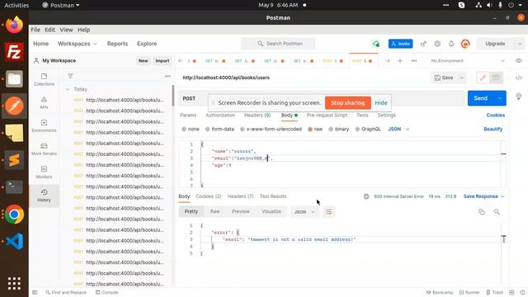Open the APIs sidebar section
528x297 pixels.
tap(44, 102)
